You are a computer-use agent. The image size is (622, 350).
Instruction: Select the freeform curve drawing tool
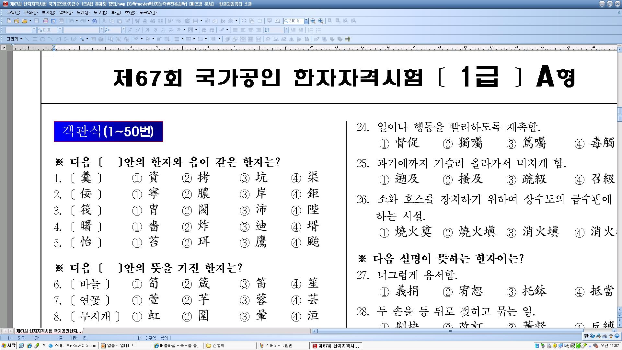pos(66,39)
